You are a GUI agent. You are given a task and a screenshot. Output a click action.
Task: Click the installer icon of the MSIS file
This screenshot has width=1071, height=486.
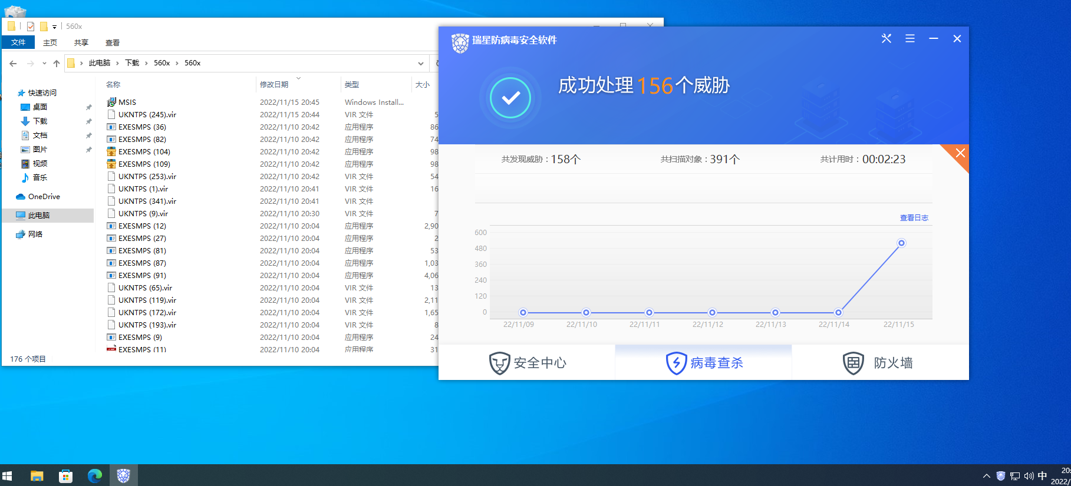point(111,102)
